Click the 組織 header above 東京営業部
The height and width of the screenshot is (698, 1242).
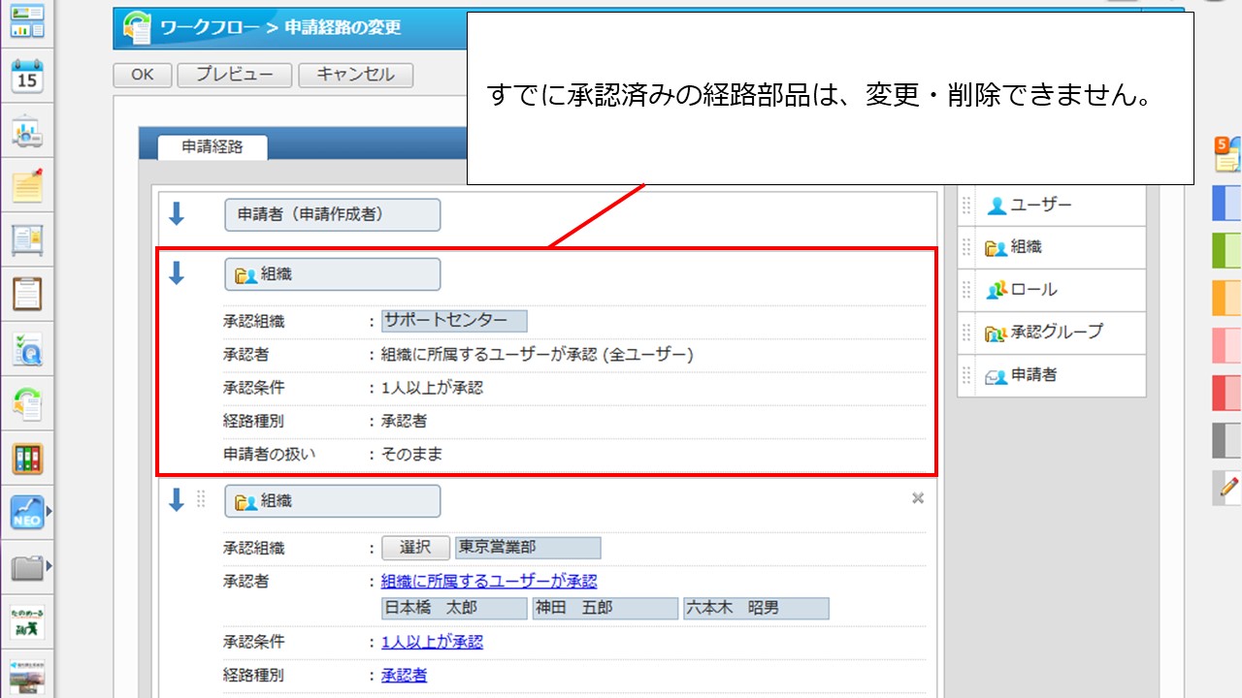pos(332,501)
